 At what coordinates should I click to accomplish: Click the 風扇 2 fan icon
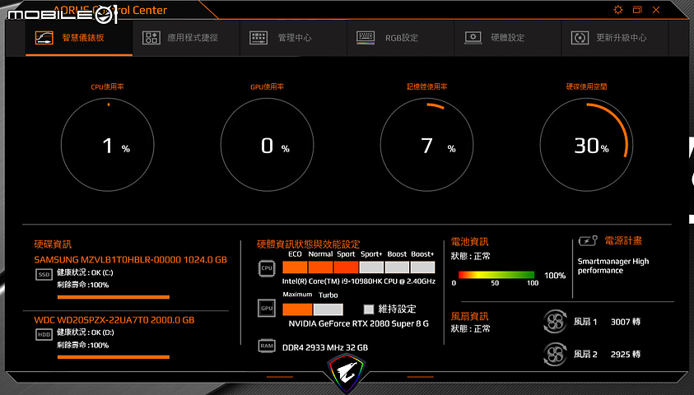coord(555,355)
